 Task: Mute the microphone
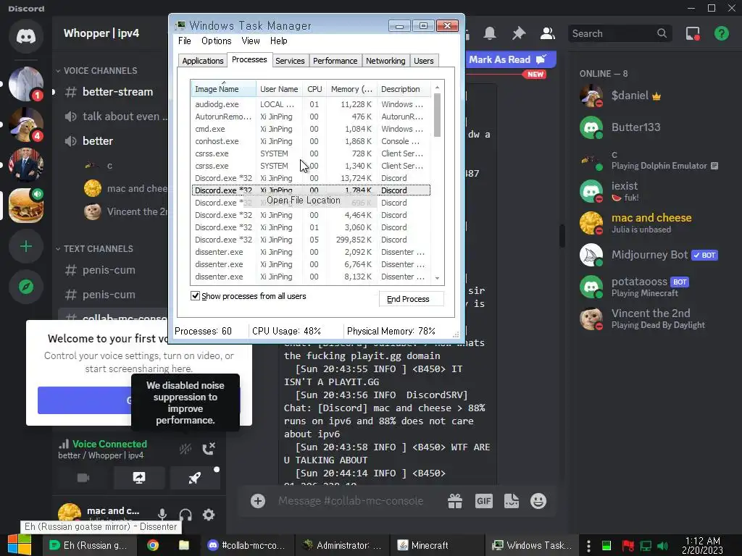[x=162, y=515]
